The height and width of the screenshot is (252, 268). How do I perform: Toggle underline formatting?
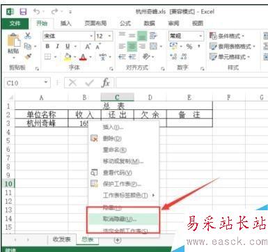coord(68,47)
